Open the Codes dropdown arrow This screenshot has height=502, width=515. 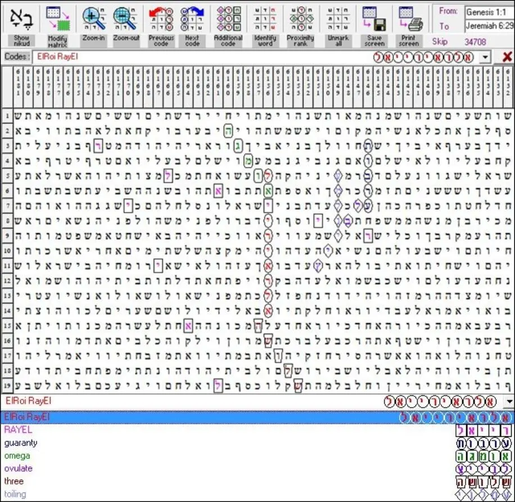[x=485, y=57]
